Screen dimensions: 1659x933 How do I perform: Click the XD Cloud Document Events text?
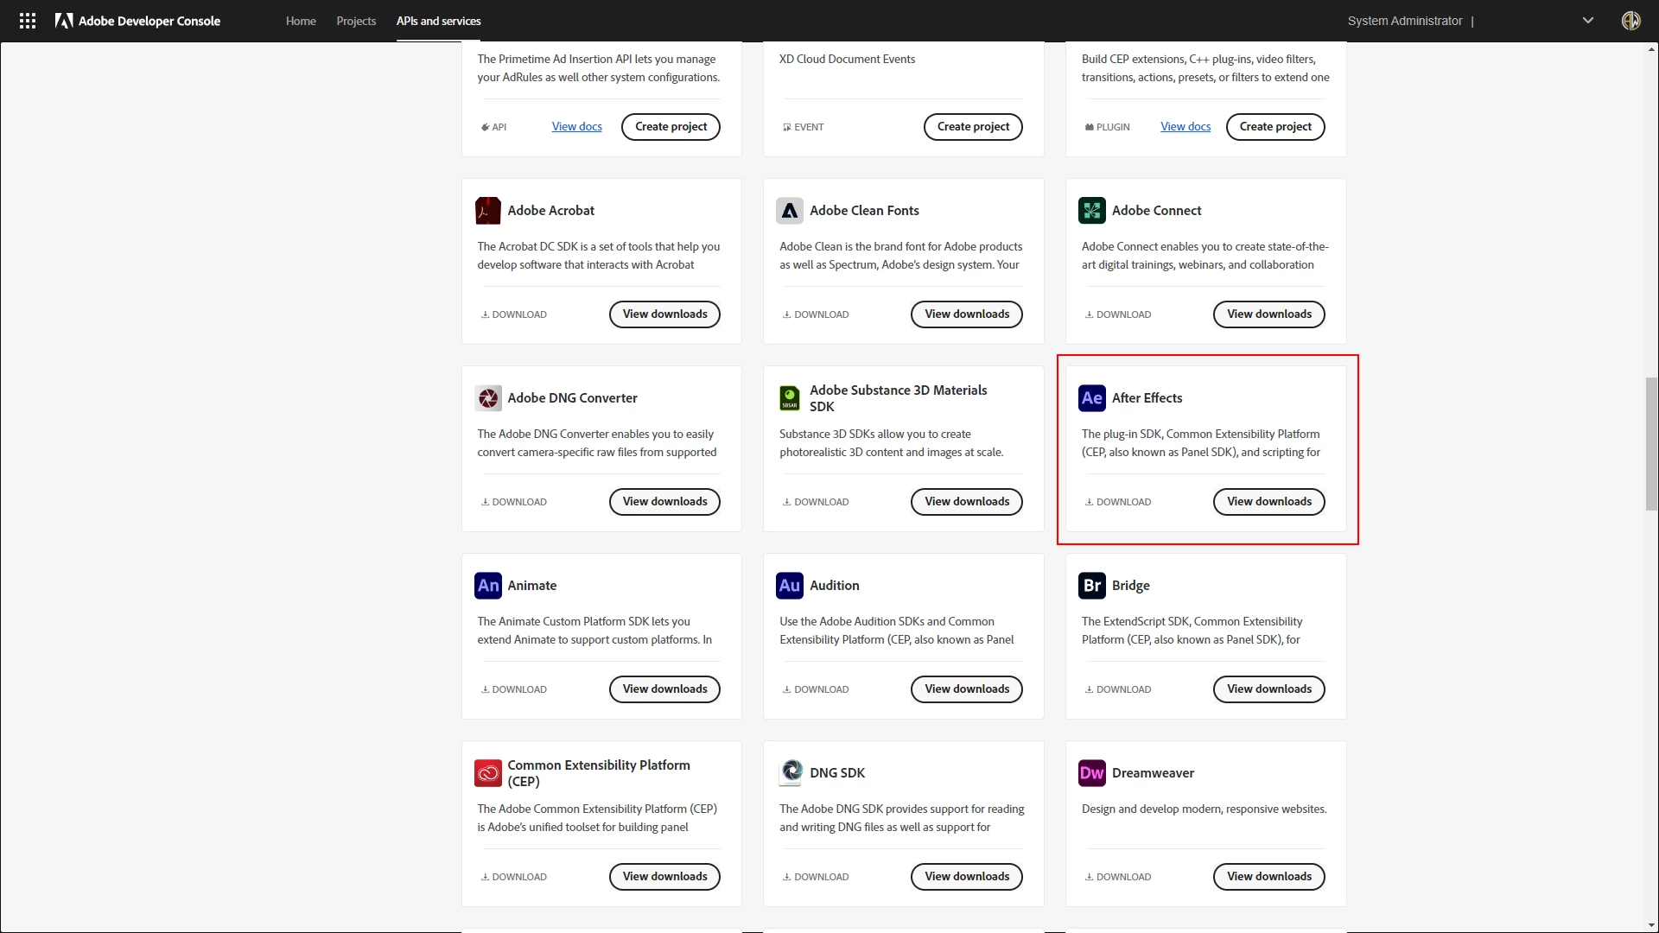coord(847,59)
